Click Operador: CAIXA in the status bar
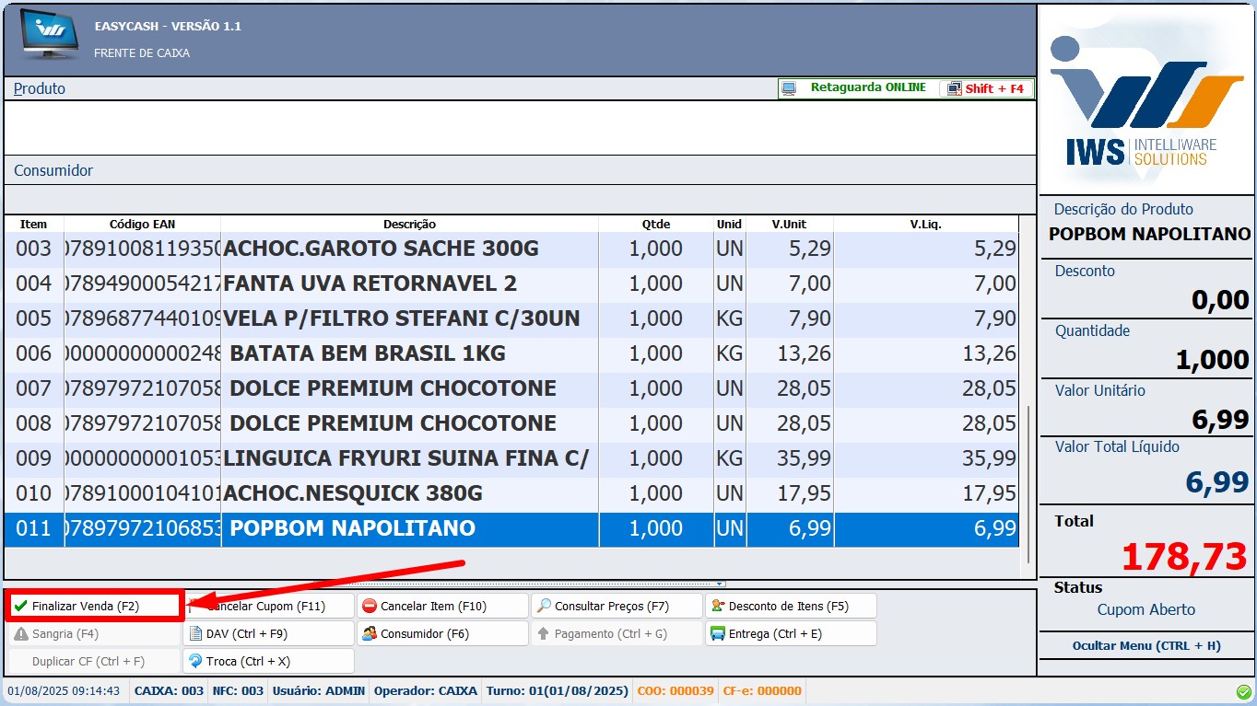Screen dimensions: 1257x706 pos(426,690)
